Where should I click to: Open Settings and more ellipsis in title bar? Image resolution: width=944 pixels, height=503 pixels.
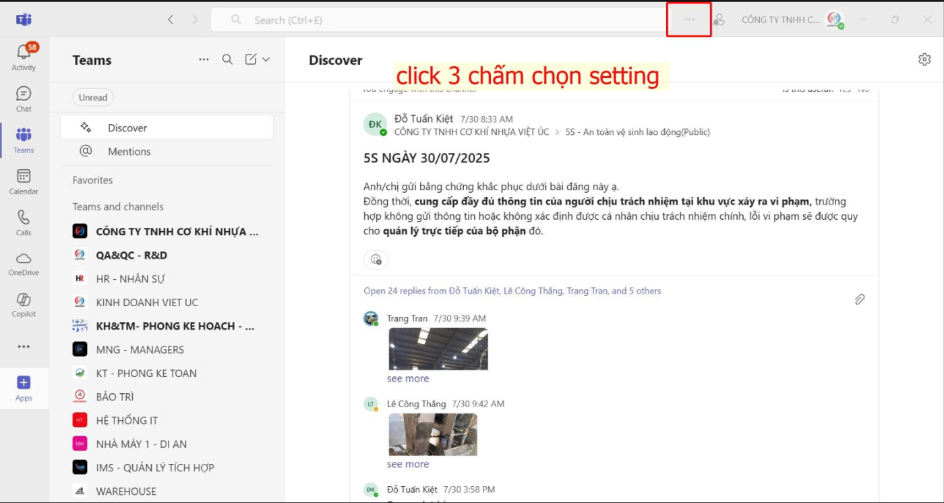point(689,20)
